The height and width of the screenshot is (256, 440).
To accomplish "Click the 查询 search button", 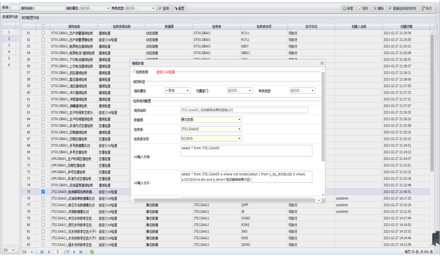I will (163, 8).
